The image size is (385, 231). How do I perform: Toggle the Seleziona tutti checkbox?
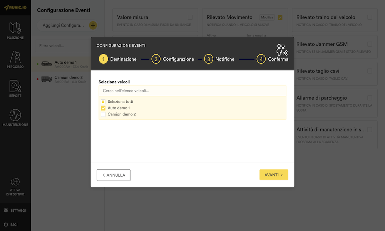(103, 102)
